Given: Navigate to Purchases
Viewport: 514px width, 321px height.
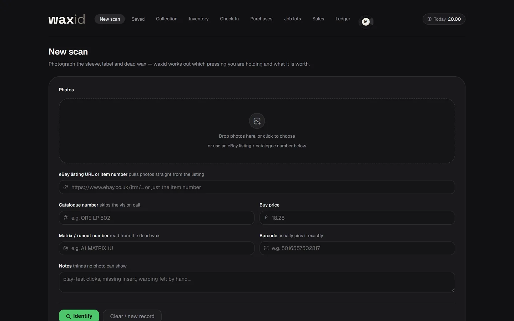Looking at the screenshot, I should pyautogui.click(x=261, y=19).
